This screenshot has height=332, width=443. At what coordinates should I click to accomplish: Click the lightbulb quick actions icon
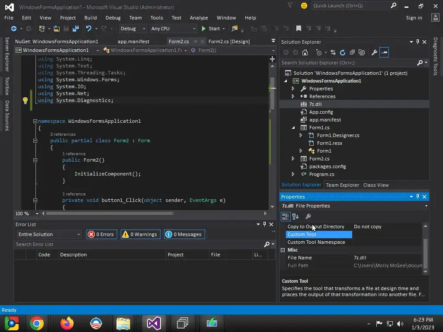(x=25, y=100)
